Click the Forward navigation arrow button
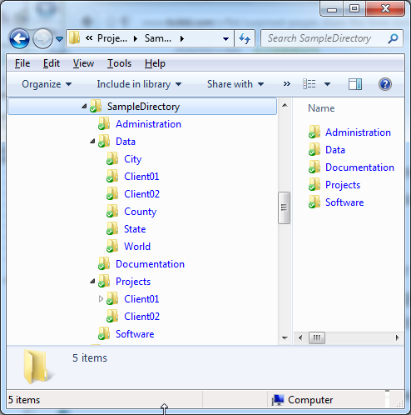This screenshot has width=411, height=415. (42, 38)
